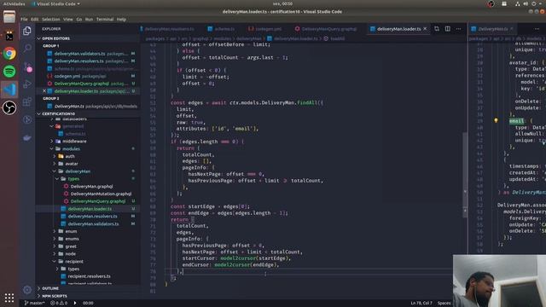This screenshot has width=546, height=307.
Task: Open the Search view in the activity bar
Action: pyautogui.click(x=27, y=48)
